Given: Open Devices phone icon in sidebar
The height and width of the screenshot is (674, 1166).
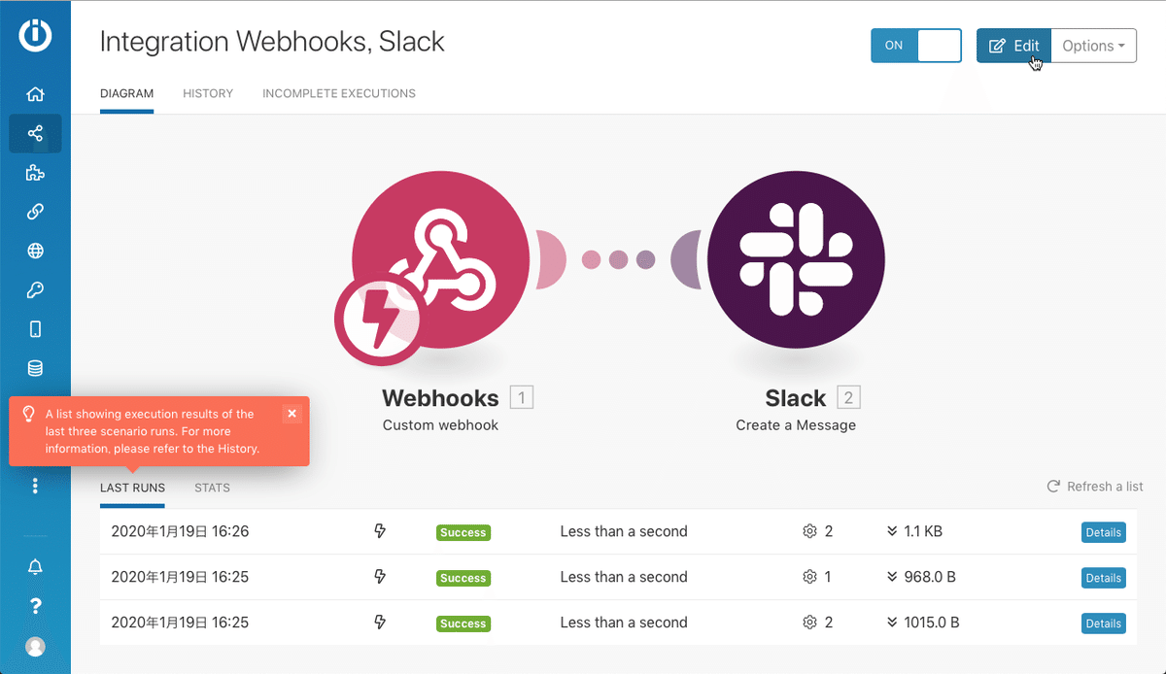Looking at the screenshot, I should pyautogui.click(x=35, y=329).
